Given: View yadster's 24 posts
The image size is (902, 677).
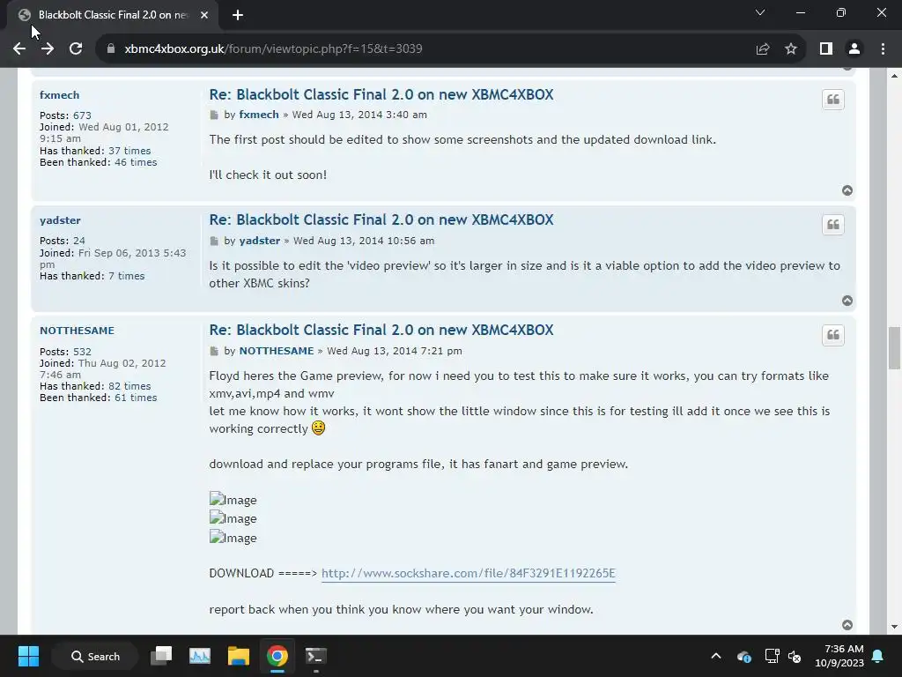Looking at the screenshot, I should [78, 241].
